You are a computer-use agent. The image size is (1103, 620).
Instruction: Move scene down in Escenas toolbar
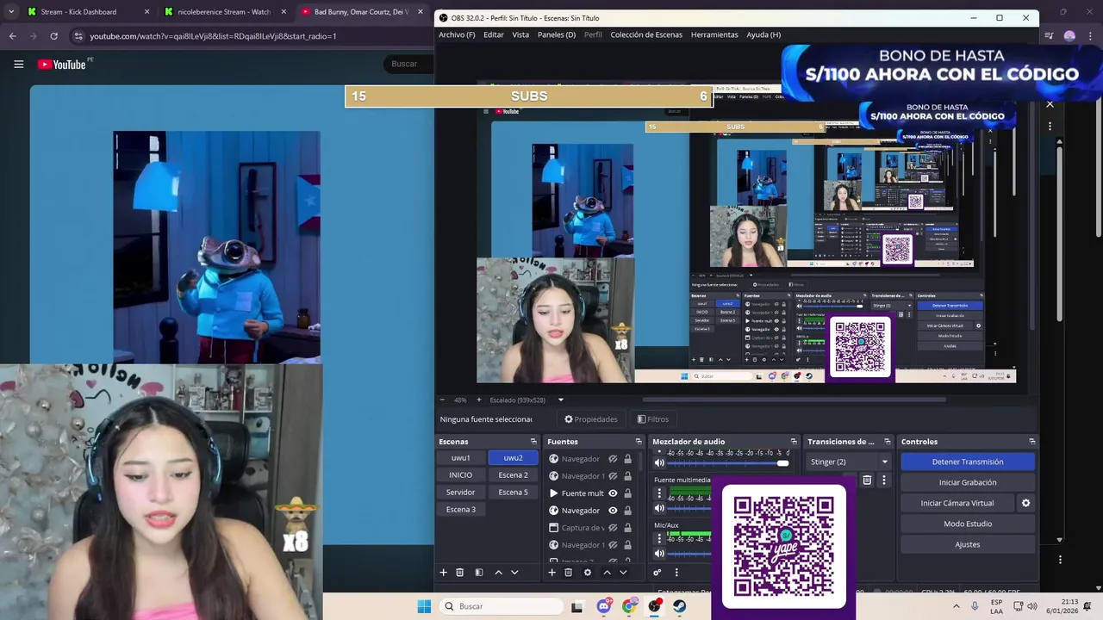point(514,573)
